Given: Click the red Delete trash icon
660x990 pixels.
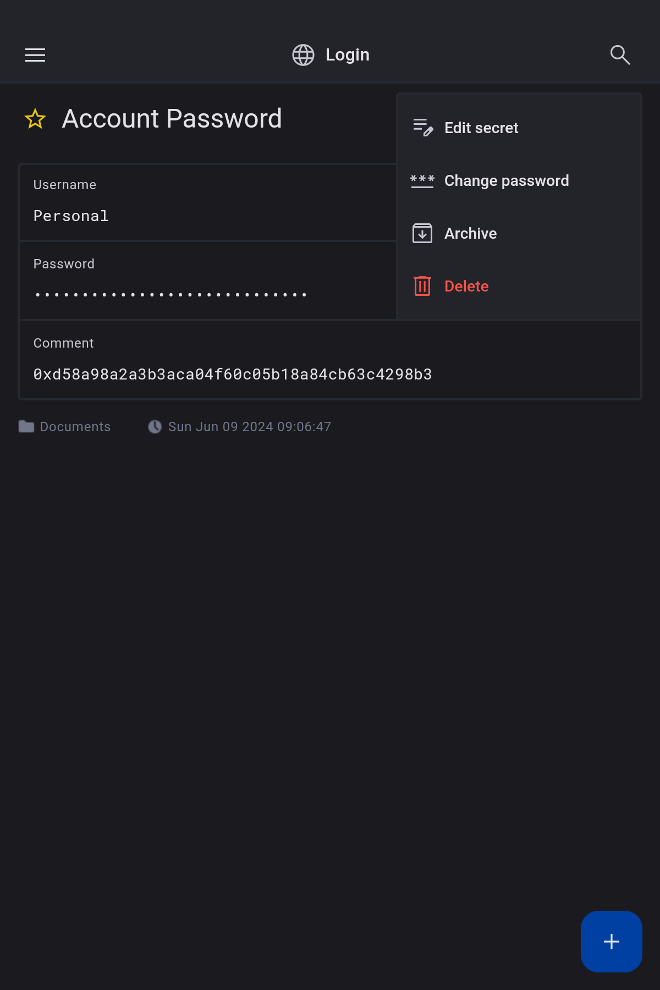Looking at the screenshot, I should (x=422, y=286).
